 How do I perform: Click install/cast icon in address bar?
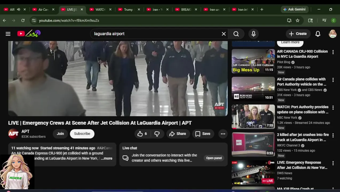tap(289, 21)
